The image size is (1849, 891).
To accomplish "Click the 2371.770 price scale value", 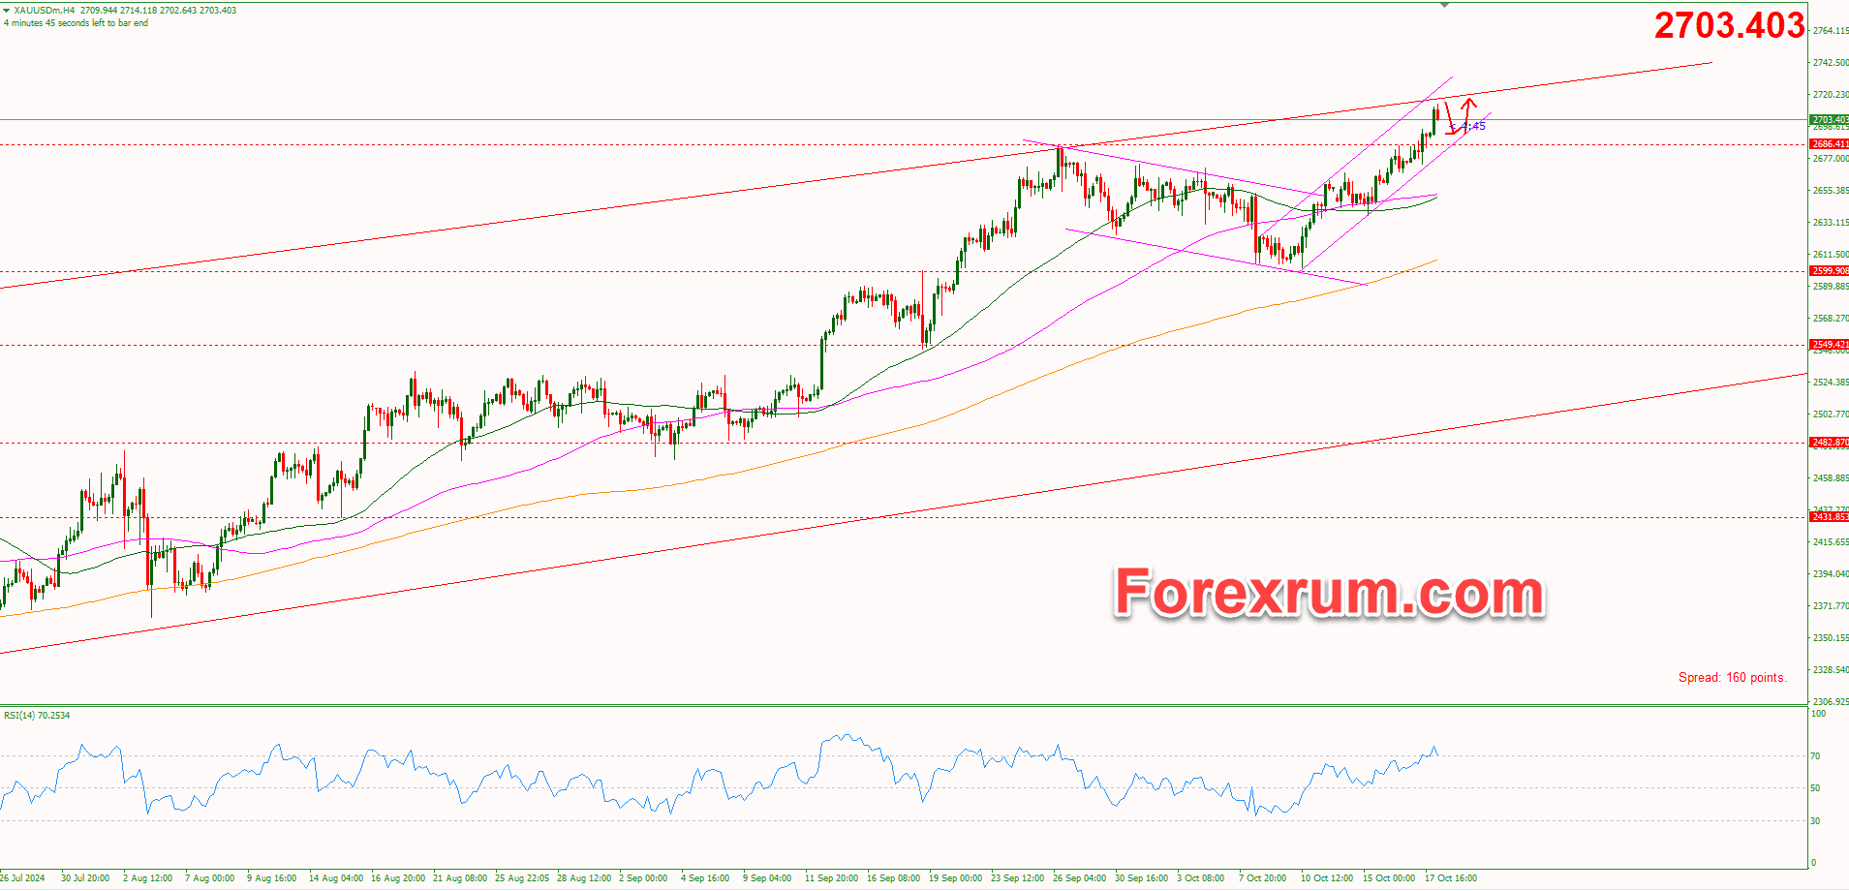I will [1831, 606].
